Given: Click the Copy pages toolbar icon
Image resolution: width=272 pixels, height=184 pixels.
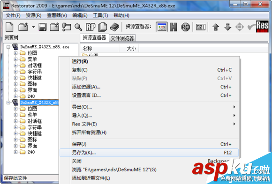Looking at the screenshot, I should pos(103,27).
